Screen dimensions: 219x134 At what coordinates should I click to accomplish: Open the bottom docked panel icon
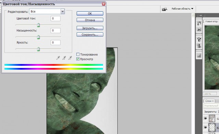199,56
